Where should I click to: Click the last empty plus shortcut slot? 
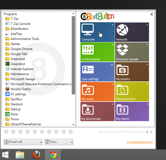(x=71, y=132)
